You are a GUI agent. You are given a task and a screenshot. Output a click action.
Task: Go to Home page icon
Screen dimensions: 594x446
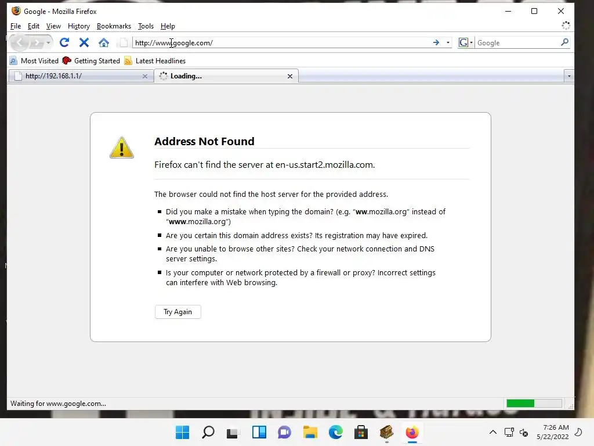tap(104, 42)
